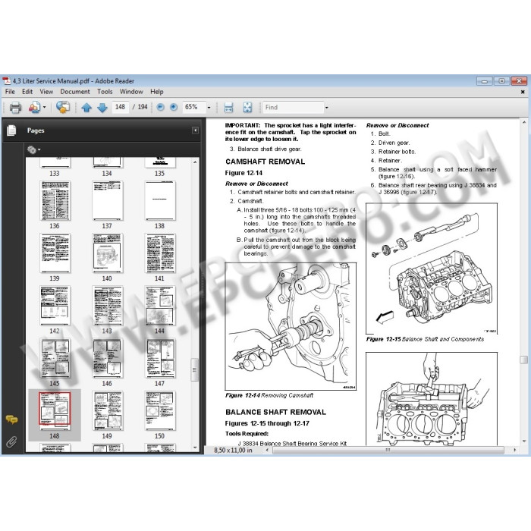Select page 149 thumbnail

point(108,410)
